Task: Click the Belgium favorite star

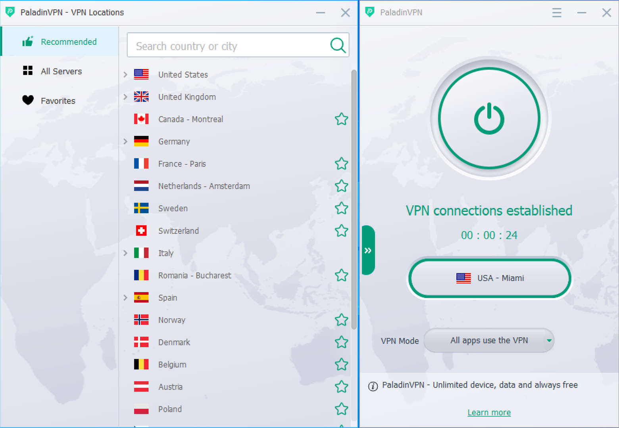Action: click(341, 364)
